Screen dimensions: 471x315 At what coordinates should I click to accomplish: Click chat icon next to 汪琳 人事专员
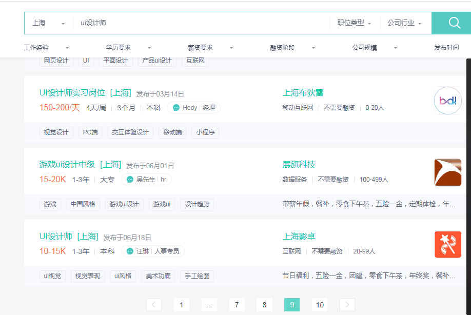click(x=129, y=251)
